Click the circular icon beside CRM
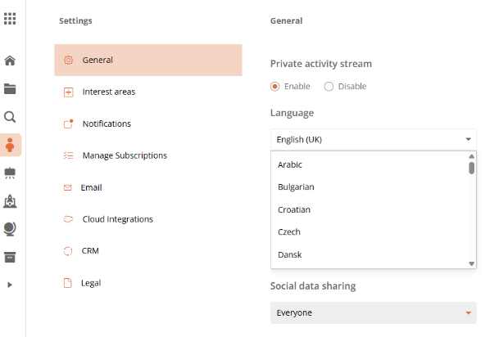The image size is (485, 337). 68,251
